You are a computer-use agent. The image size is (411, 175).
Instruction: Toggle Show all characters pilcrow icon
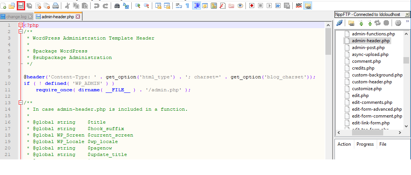tap(187, 5)
